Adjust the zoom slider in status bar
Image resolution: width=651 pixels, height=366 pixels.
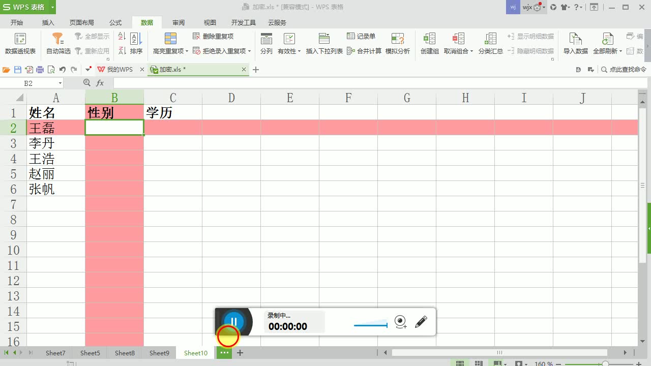[605, 363]
